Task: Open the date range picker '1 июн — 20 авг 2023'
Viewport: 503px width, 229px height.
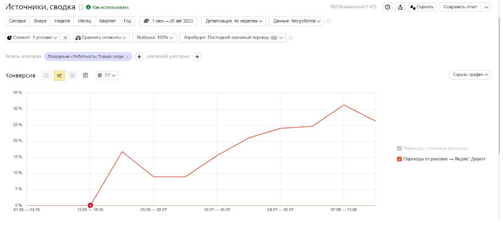Action: [x=168, y=21]
